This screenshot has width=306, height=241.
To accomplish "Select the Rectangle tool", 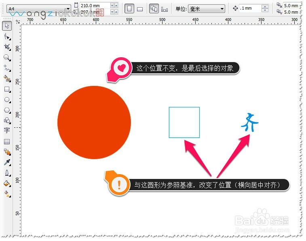I will point(7,89).
